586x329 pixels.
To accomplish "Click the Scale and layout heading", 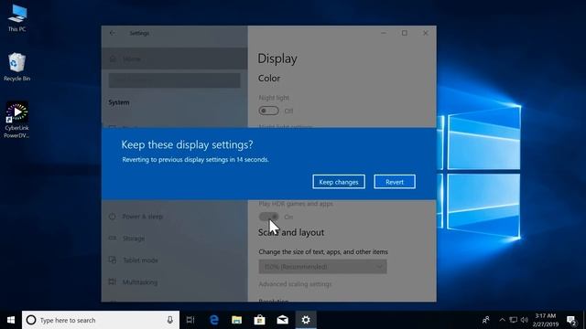I will pos(291,232).
